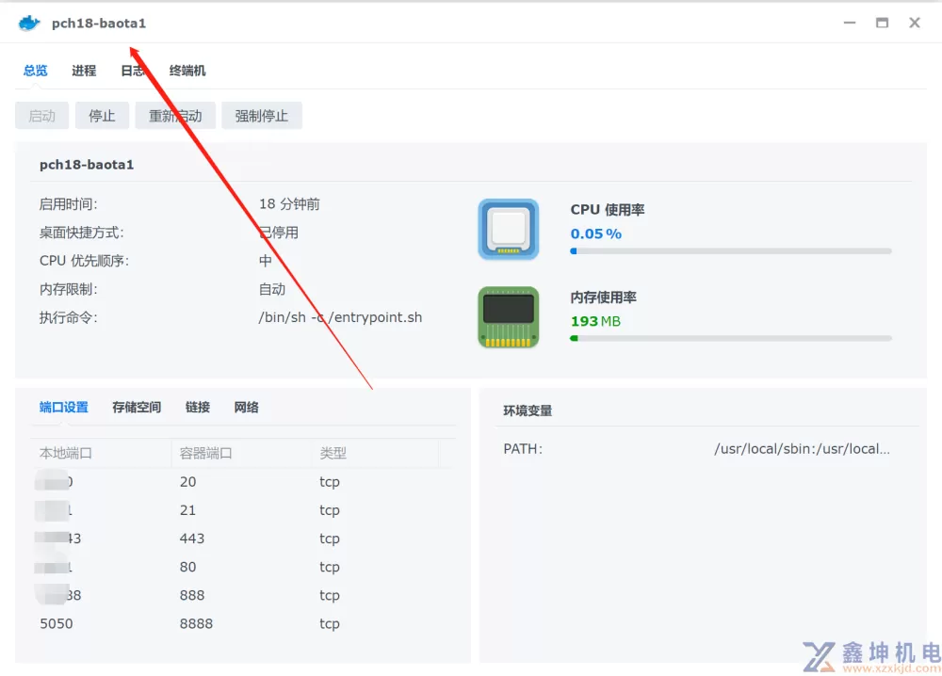The image size is (942, 676).
Task: Click the CPU 优先顺序 value 中
Action: [266, 261]
